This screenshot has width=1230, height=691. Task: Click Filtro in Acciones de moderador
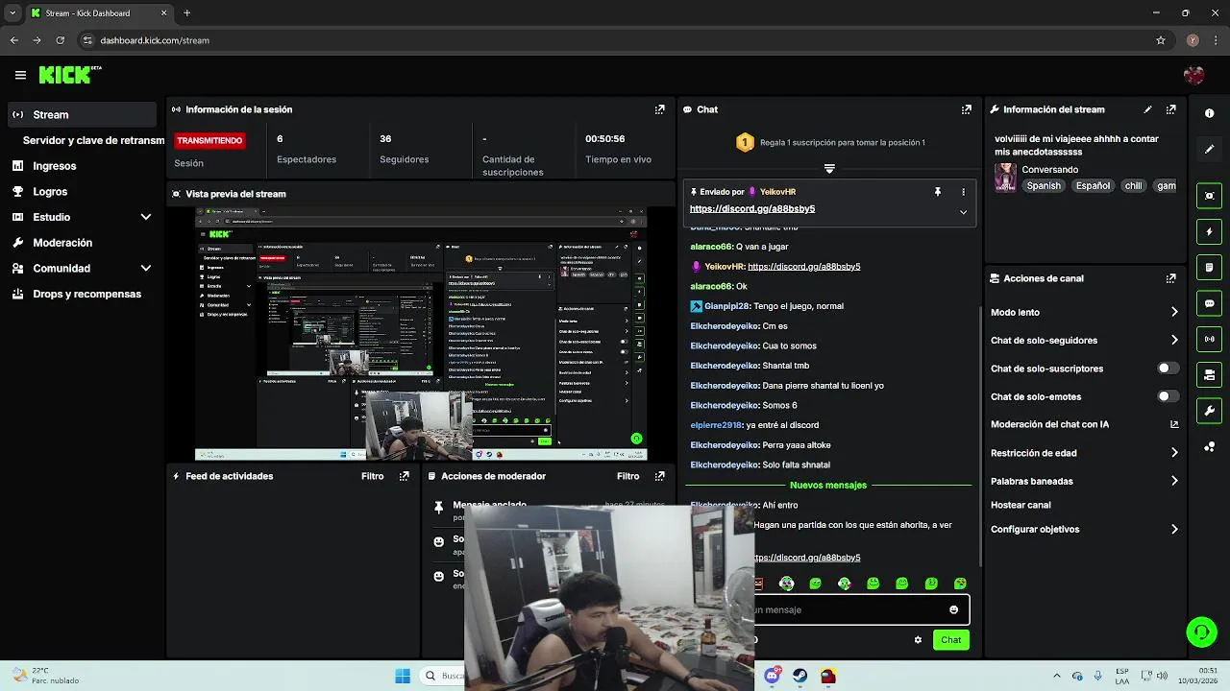tap(627, 476)
